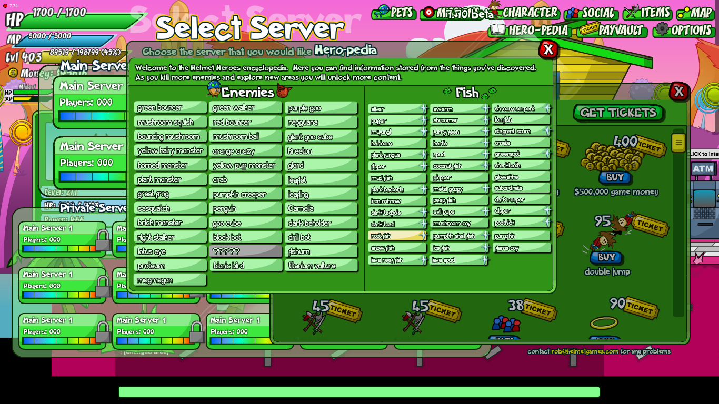Click the GET TICKETS button
The width and height of the screenshot is (719, 404).
618,113
